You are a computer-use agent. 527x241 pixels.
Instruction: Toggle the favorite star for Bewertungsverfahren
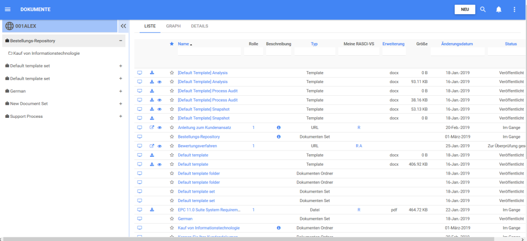click(x=172, y=146)
